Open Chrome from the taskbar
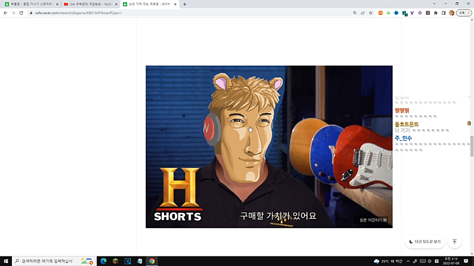The image size is (474, 266). point(152,261)
